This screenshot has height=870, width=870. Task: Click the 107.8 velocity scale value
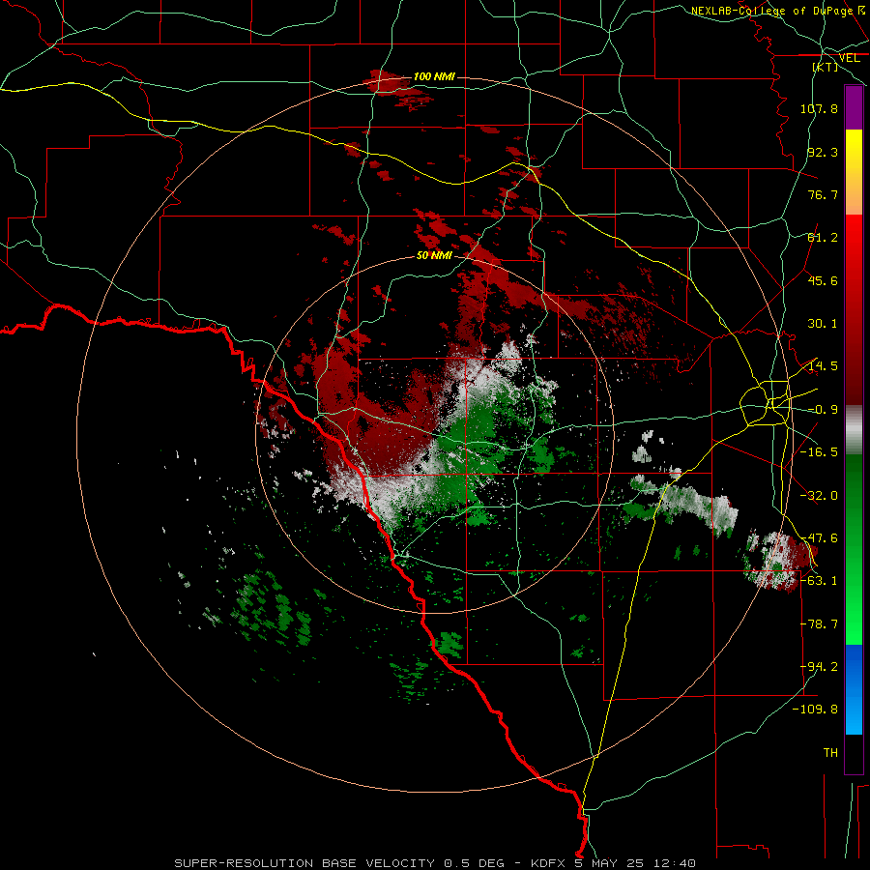click(x=819, y=108)
